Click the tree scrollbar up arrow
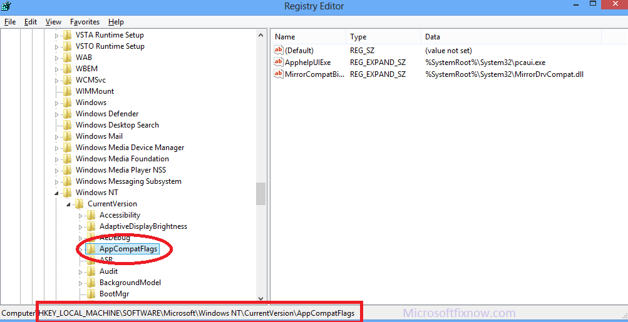628x322 pixels. pos(260,35)
